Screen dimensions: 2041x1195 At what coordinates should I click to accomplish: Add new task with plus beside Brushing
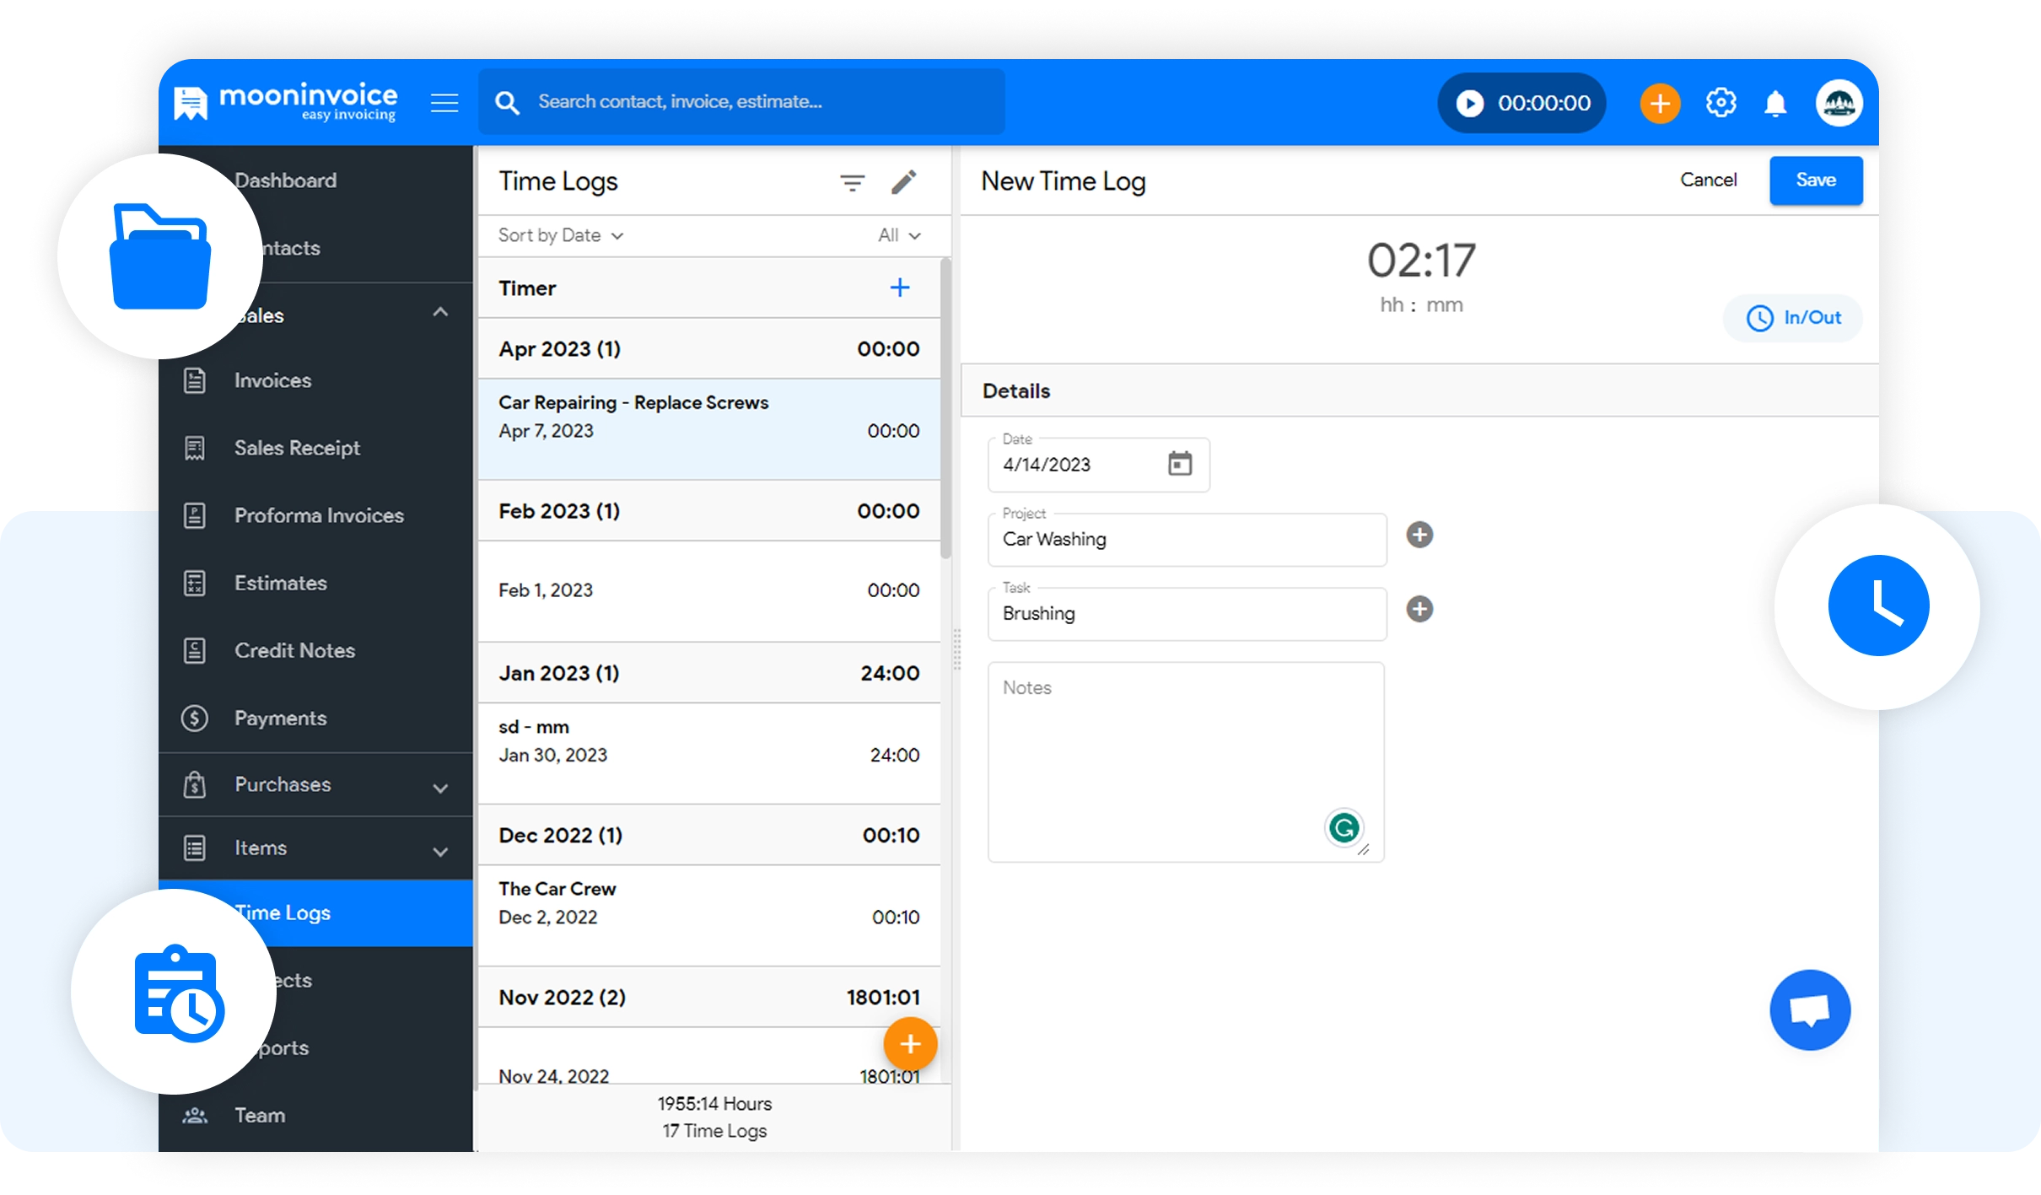coord(1419,609)
